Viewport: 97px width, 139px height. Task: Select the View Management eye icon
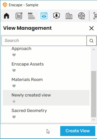44,16
